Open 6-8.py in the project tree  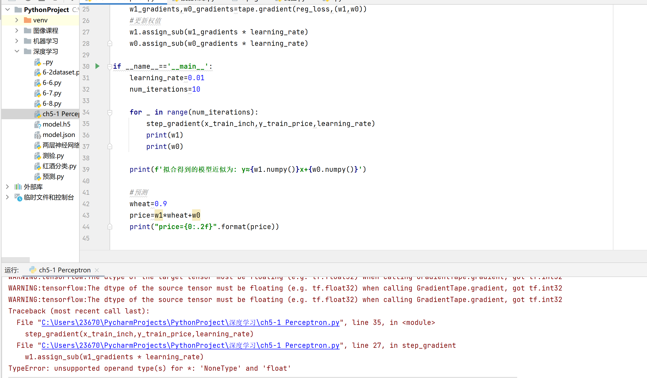(x=52, y=104)
